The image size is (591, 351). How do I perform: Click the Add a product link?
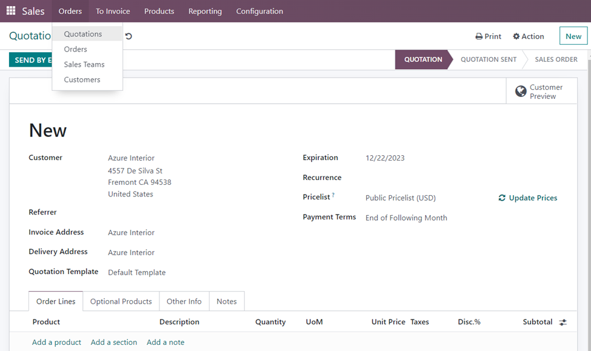pos(56,343)
